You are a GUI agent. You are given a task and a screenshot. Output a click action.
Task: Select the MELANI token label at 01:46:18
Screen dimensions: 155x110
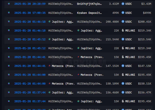[130, 31]
